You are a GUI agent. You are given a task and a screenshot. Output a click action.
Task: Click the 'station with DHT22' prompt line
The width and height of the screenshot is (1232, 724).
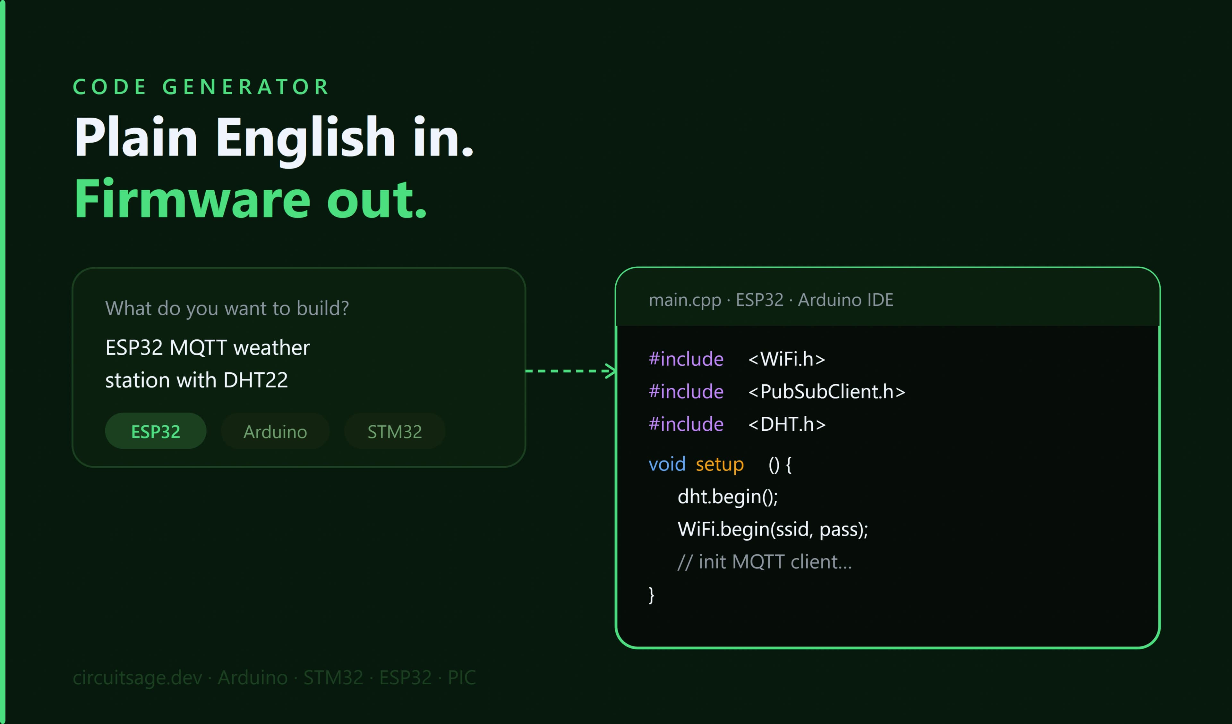coord(197,380)
